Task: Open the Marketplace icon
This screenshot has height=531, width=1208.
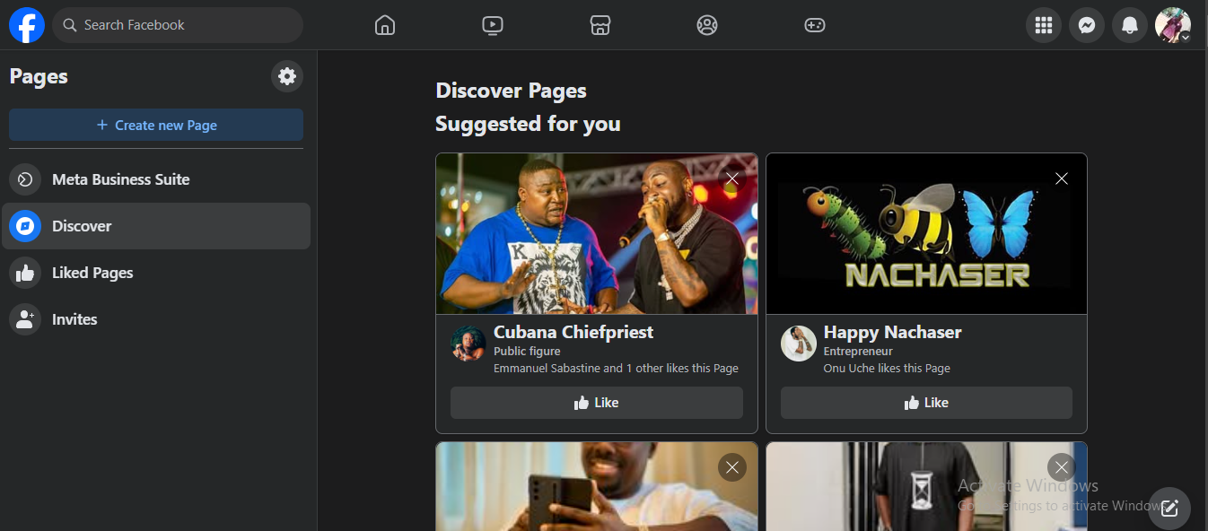Action: (600, 25)
